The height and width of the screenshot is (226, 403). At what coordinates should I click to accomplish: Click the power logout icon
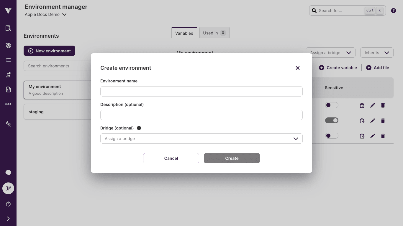(8, 204)
